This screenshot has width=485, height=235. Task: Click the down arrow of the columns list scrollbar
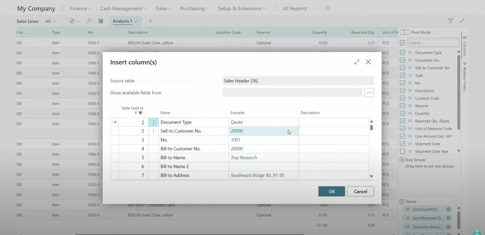coord(459,151)
